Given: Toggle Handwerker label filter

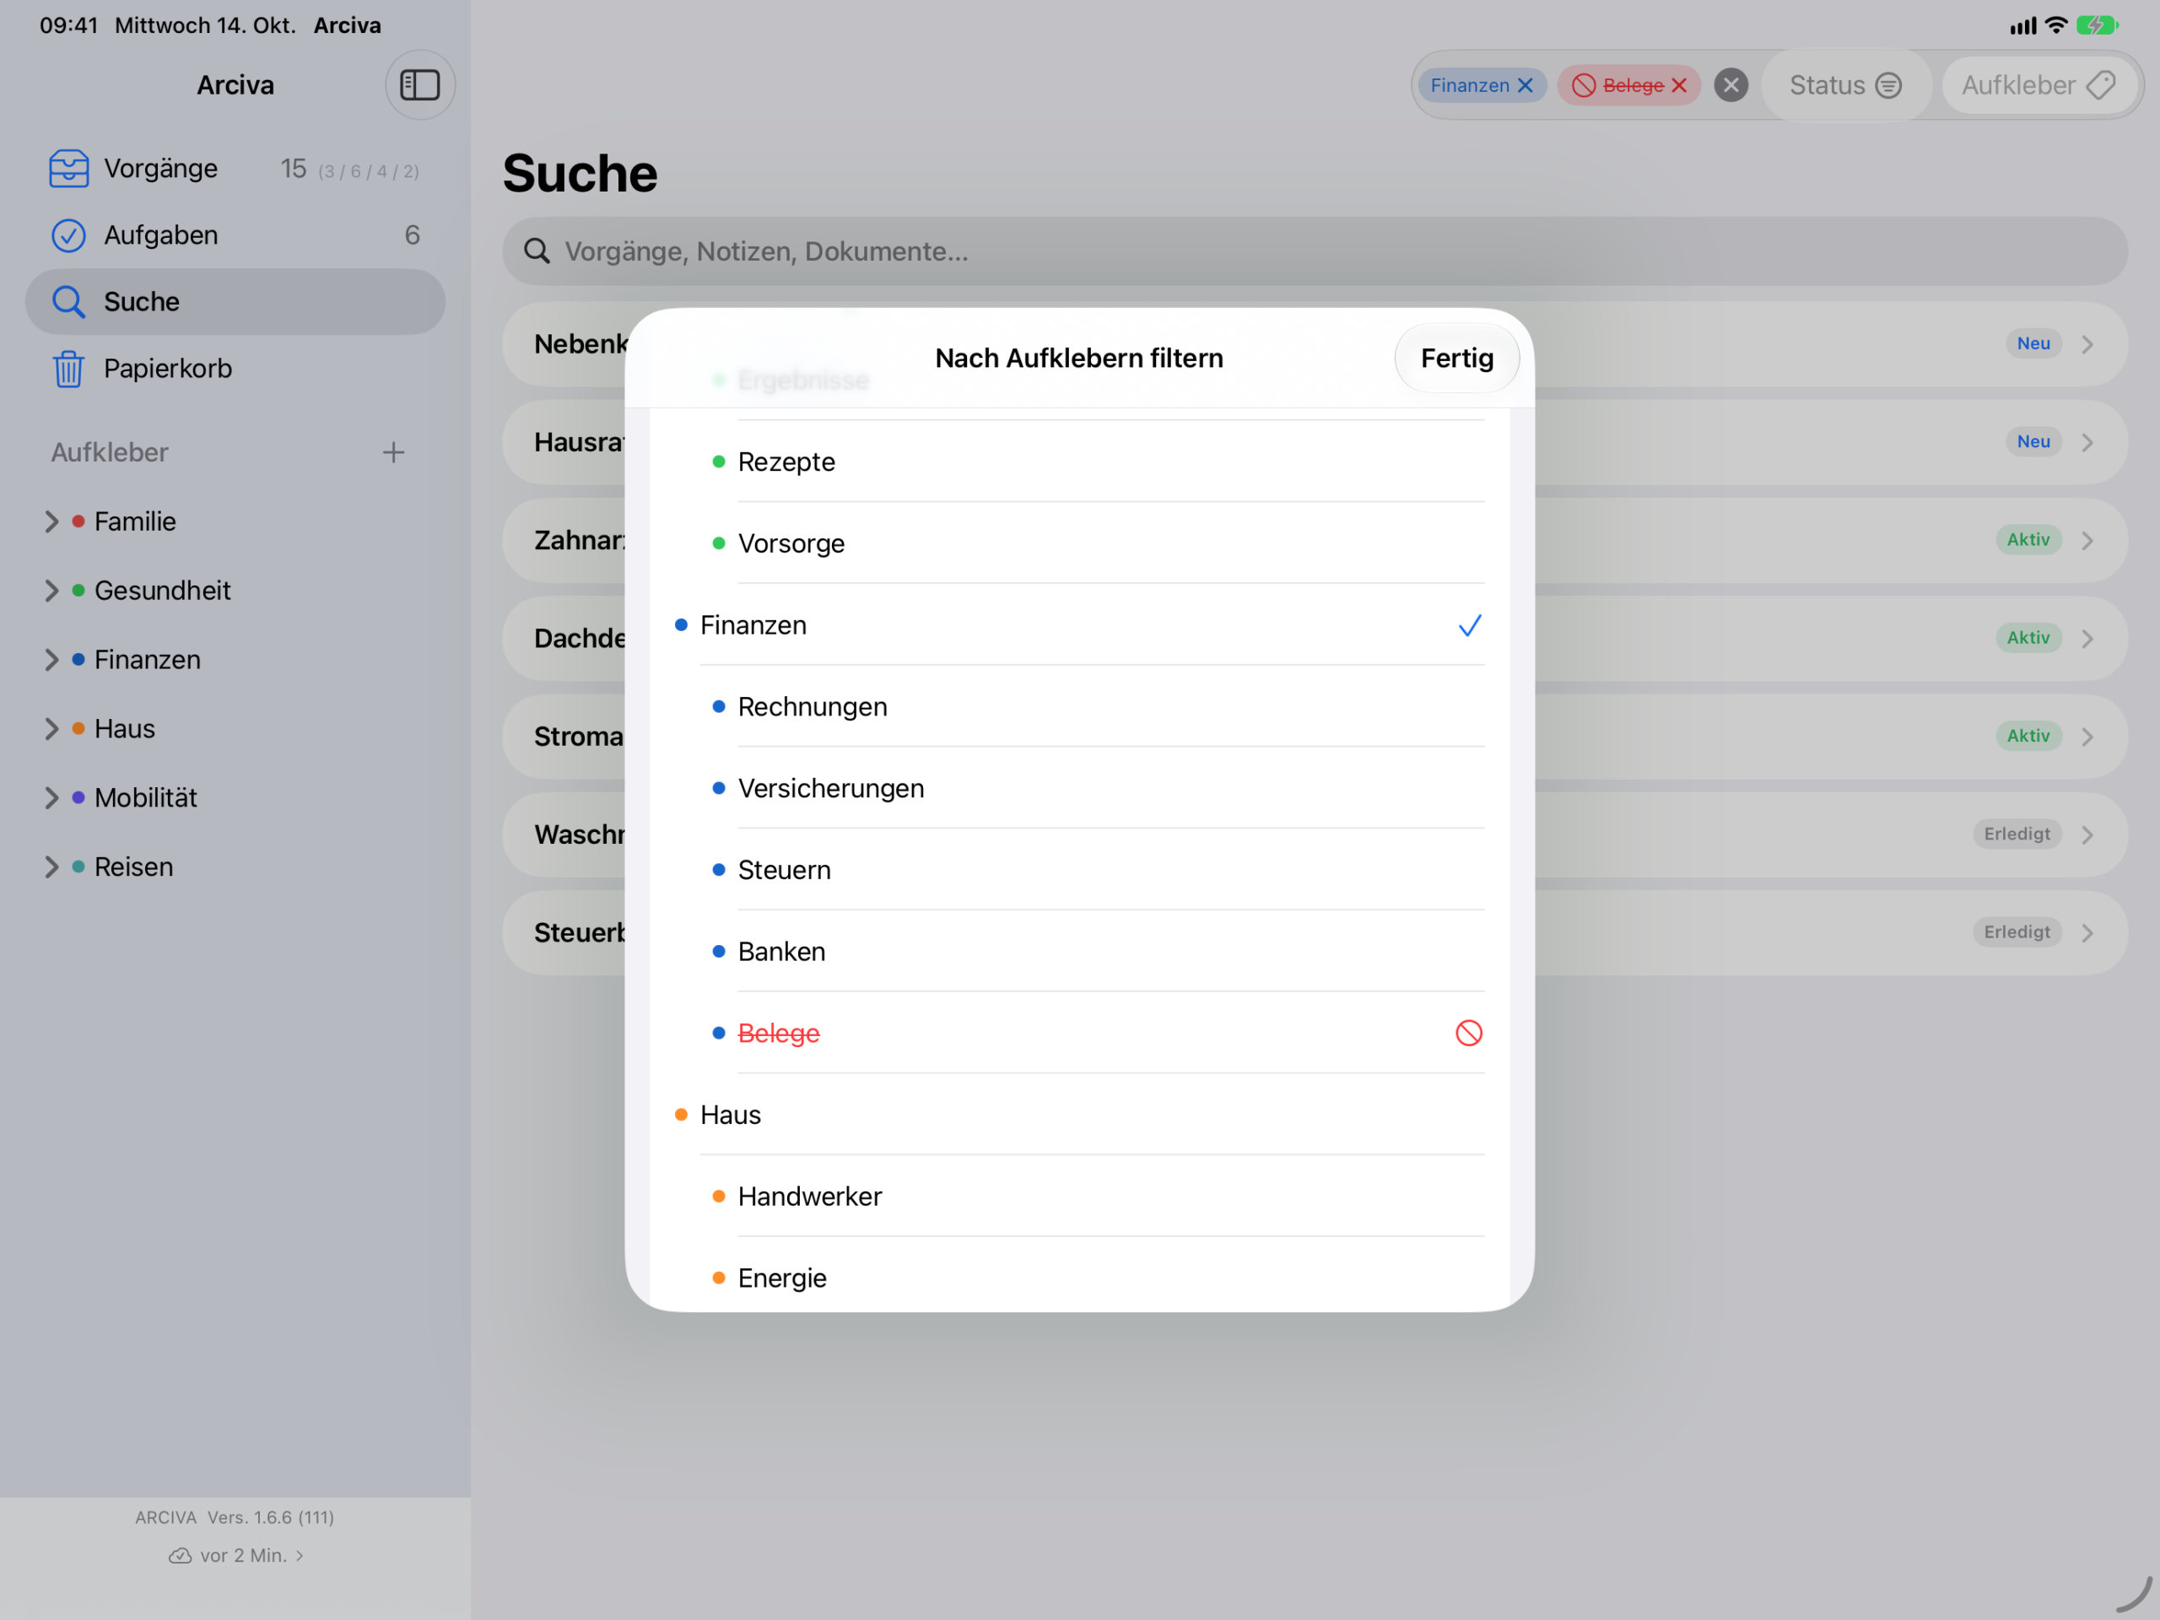Looking at the screenshot, I should (1080, 1196).
